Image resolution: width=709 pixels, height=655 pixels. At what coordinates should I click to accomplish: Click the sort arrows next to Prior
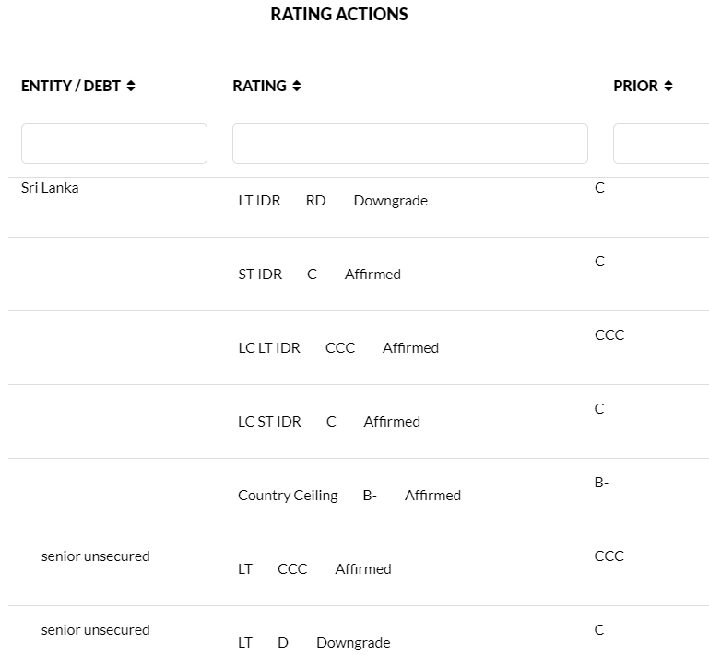668,86
